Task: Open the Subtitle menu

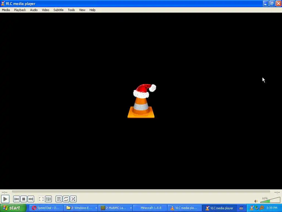Action: (58, 10)
